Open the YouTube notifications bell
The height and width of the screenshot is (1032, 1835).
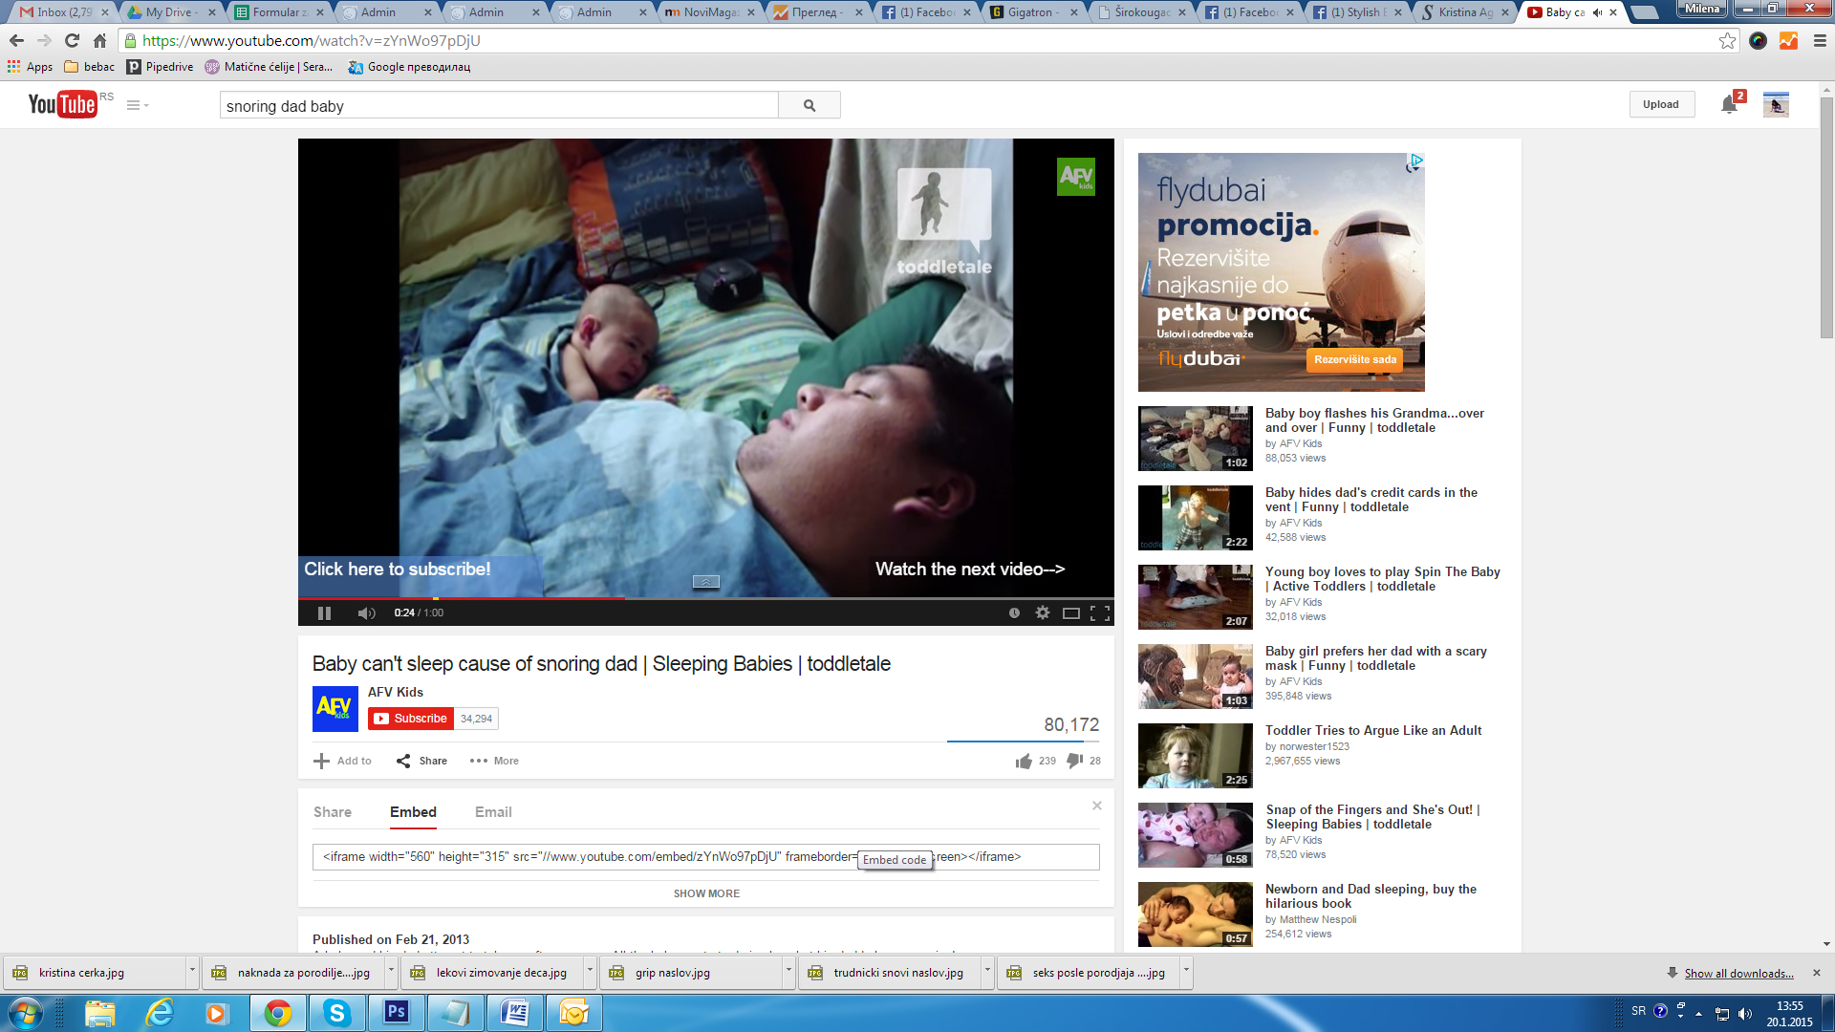1729,105
